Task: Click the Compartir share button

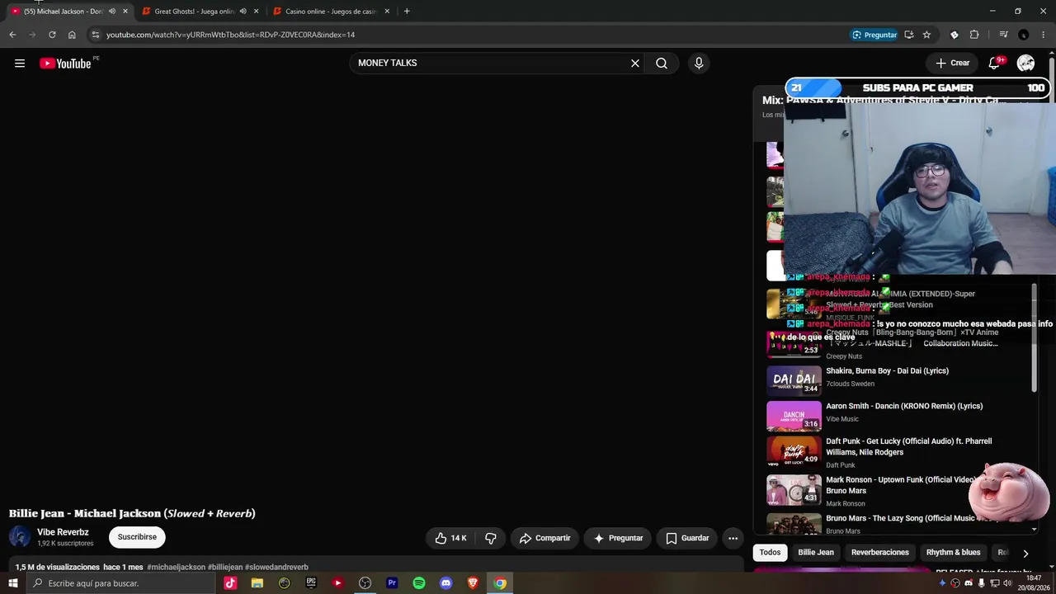Action: [545, 538]
